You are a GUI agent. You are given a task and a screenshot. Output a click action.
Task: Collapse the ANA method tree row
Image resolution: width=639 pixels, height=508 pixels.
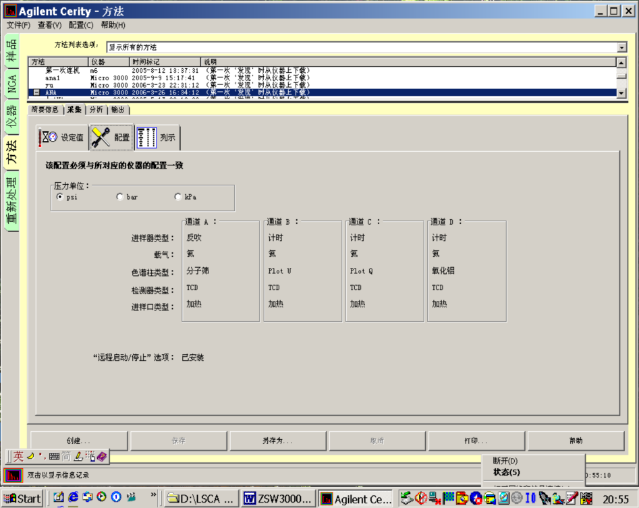(36, 92)
